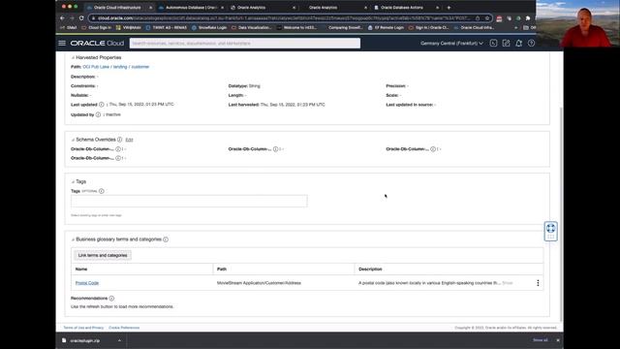
Task: Open the oracleplugin.zip download options chevron
Action: tap(119, 340)
